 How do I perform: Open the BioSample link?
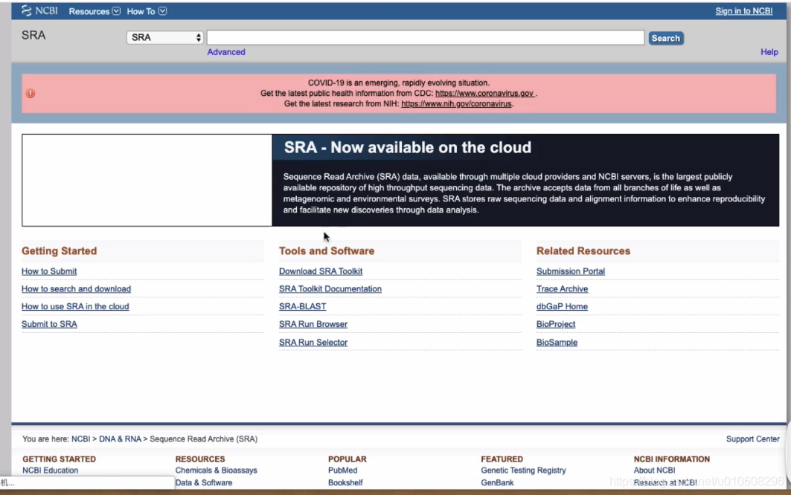tap(557, 343)
